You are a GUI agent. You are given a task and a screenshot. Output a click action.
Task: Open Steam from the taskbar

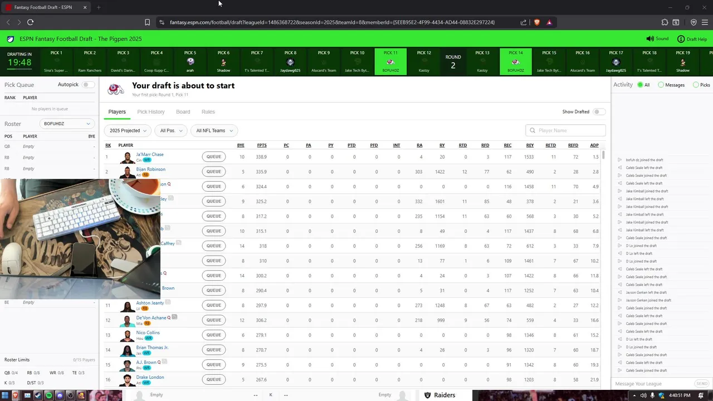pyautogui.click(x=38, y=395)
